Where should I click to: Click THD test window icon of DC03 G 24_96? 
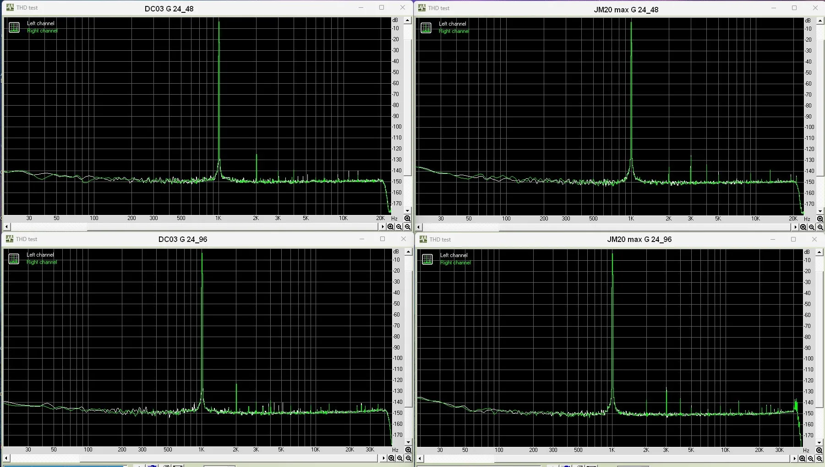tap(10, 239)
